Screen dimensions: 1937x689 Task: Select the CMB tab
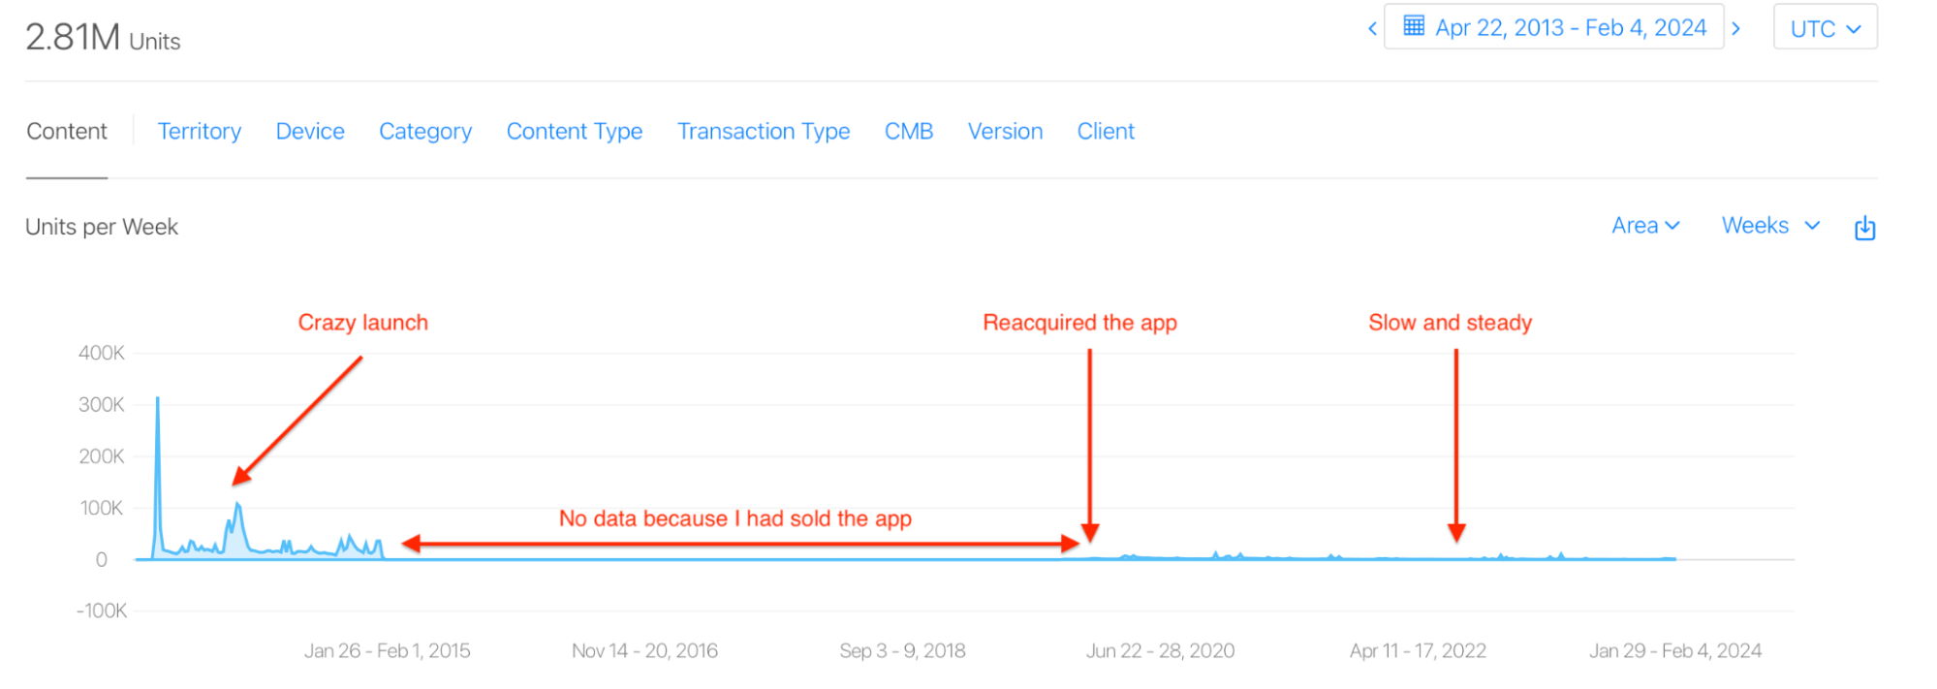point(909,132)
